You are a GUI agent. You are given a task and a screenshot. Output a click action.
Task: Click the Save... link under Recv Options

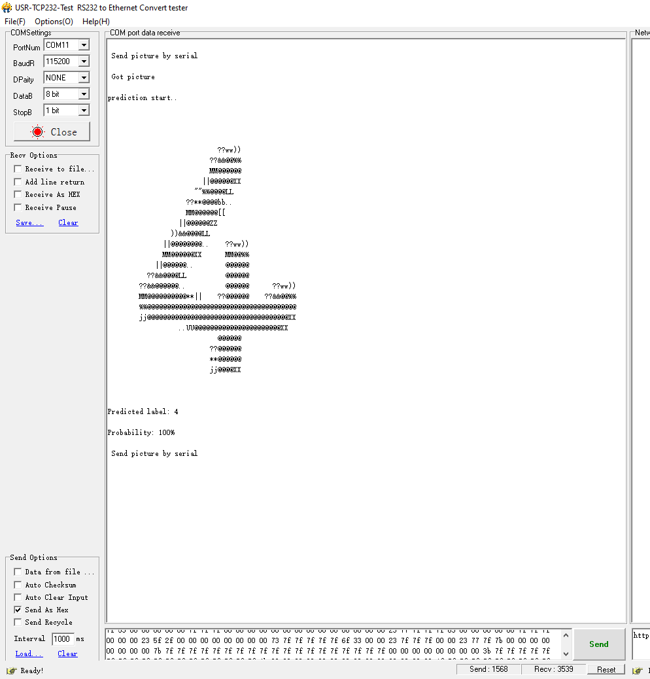[x=29, y=222]
